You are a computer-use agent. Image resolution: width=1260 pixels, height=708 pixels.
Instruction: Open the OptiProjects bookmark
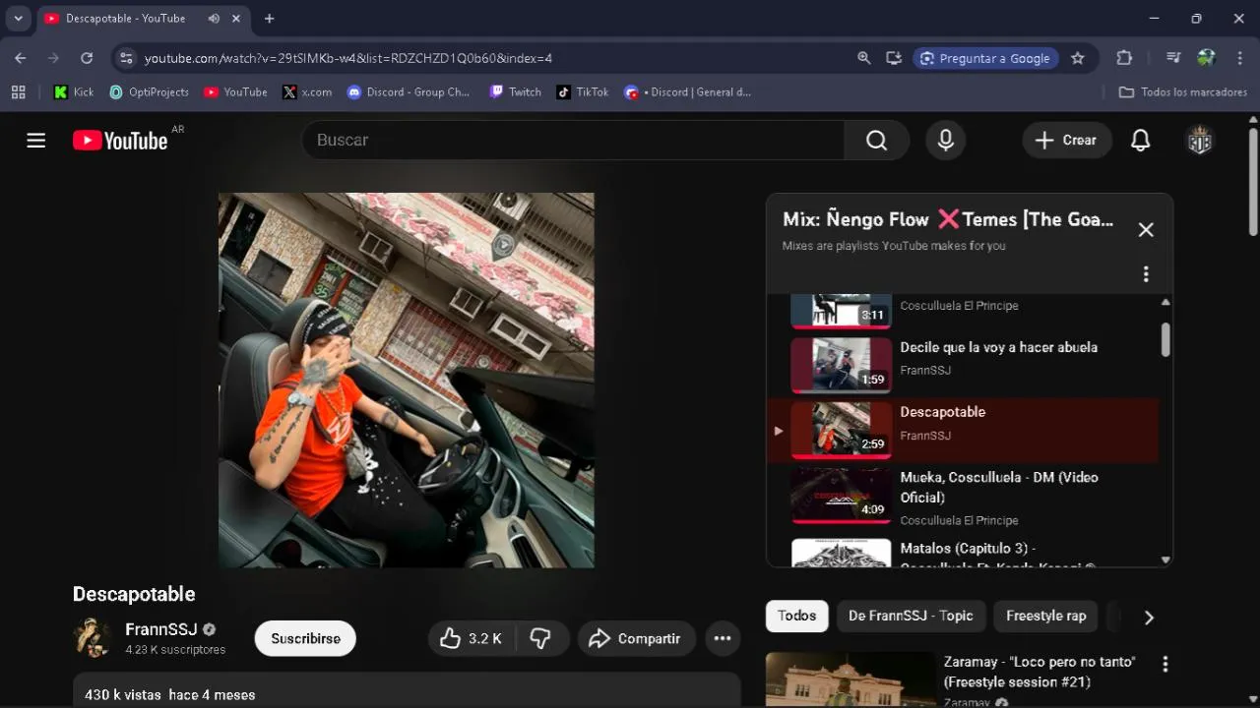[149, 91]
